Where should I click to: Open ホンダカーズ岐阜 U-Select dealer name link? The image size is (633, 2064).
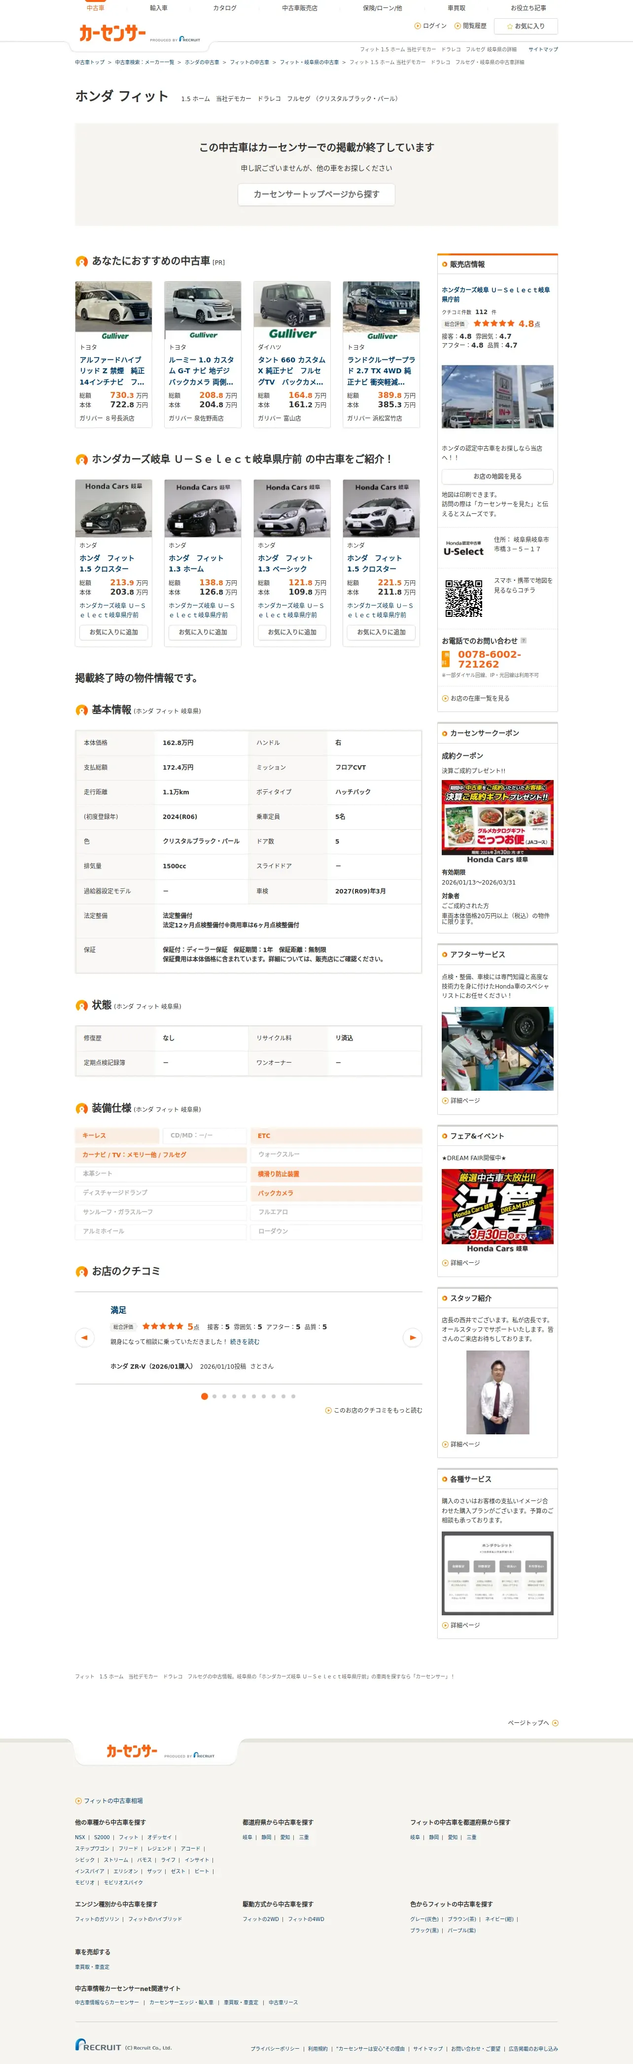click(x=496, y=294)
